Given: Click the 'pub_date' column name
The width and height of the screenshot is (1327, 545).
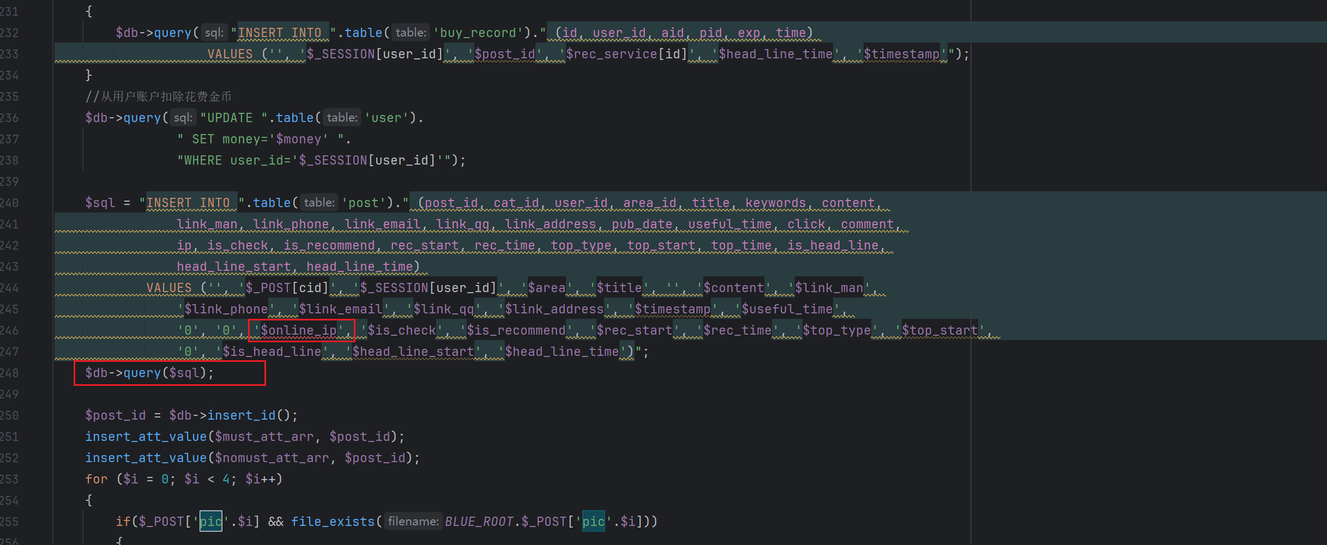Looking at the screenshot, I should tap(642, 224).
